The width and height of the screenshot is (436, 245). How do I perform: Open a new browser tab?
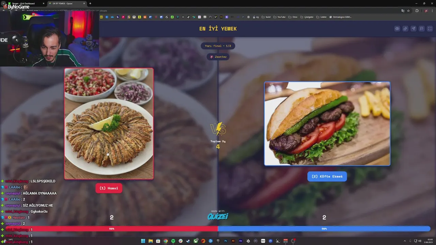90,3
